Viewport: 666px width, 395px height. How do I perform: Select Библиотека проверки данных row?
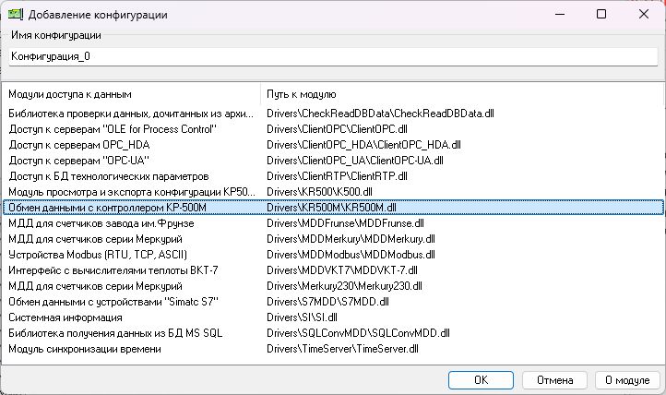pyautogui.click(x=129, y=114)
